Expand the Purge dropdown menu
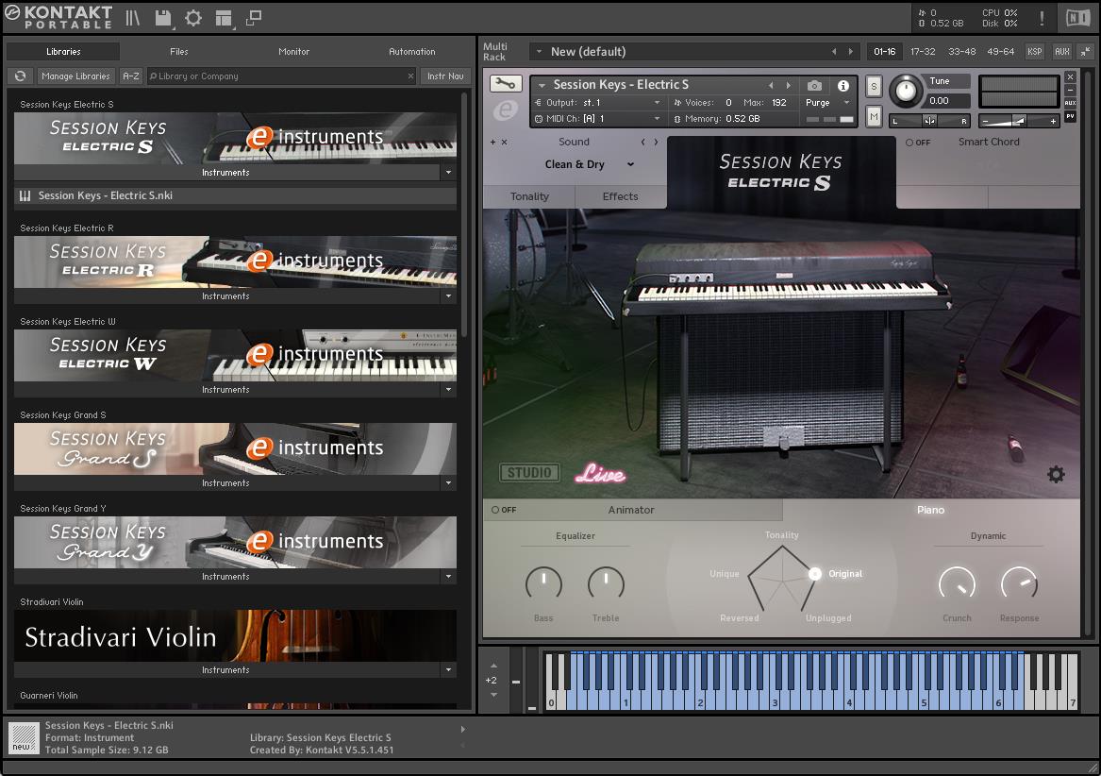The image size is (1101, 776). tap(827, 103)
